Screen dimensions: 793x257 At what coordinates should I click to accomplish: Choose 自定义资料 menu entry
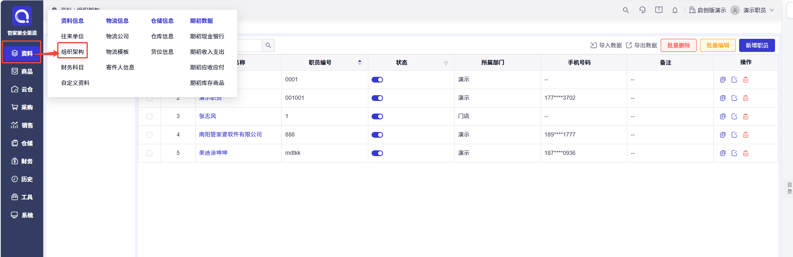tap(75, 83)
